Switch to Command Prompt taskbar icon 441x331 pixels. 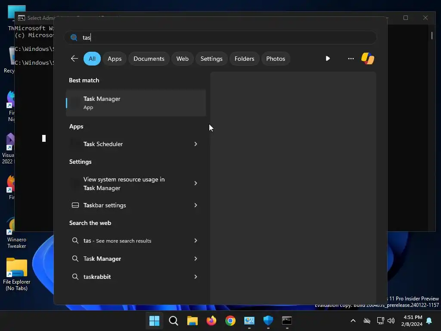[x=287, y=321]
